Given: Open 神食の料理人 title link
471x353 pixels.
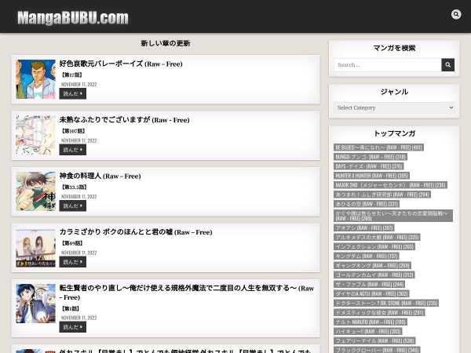Looking at the screenshot, I should (x=100, y=176).
